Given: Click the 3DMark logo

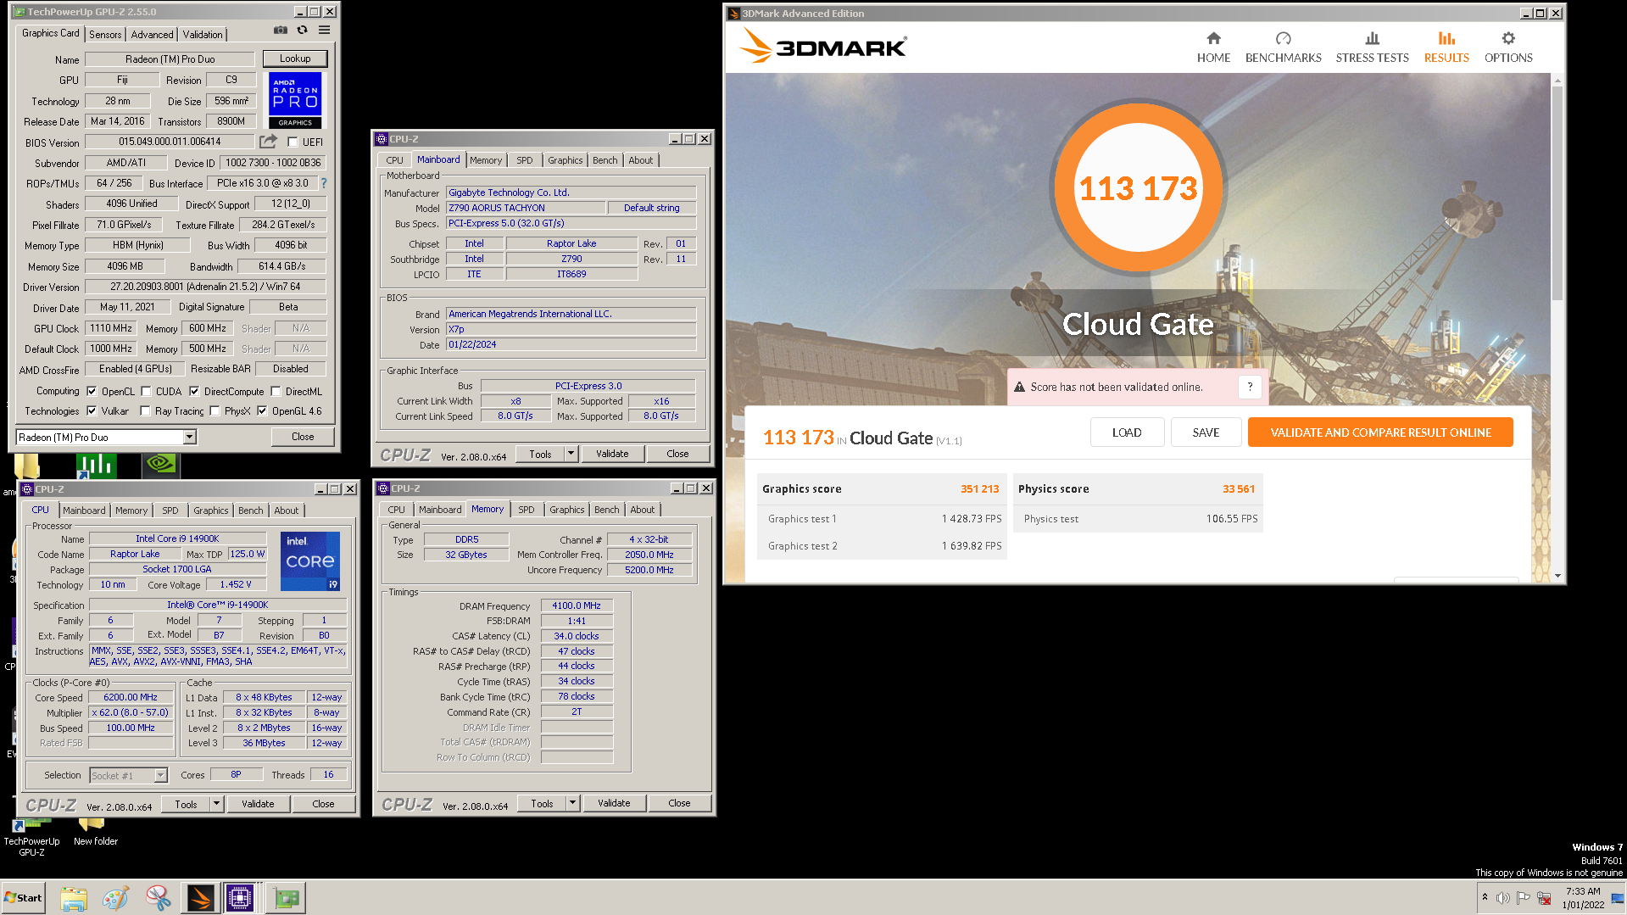Looking at the screenshot, I should tap(822, 46).
